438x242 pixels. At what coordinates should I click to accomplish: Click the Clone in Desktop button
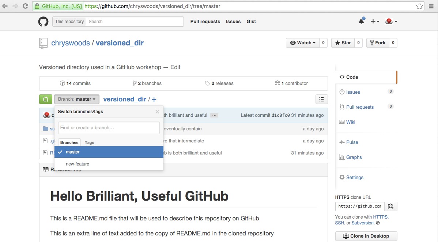[366, 236]
